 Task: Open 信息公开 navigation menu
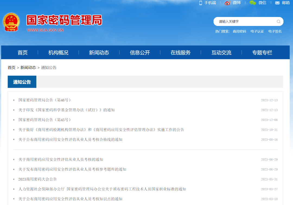pos(140,53)
